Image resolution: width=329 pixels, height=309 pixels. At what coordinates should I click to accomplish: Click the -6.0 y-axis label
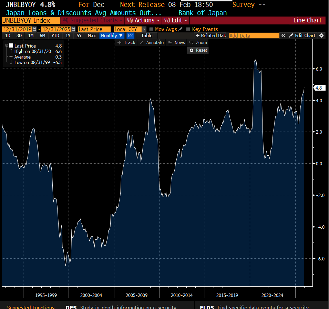pyautogui.click(x=320, y=259)
